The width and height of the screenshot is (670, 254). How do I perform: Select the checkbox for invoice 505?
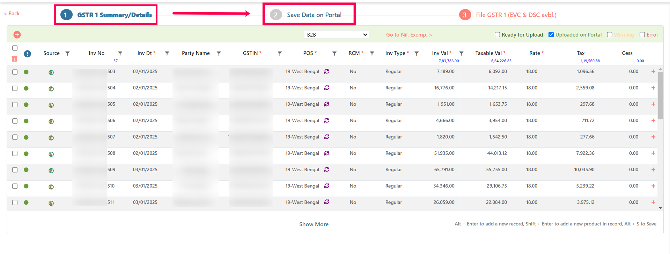pos(15,105)
